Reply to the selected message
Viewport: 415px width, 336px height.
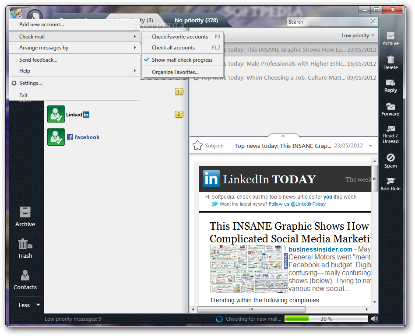tap(390, 86)
